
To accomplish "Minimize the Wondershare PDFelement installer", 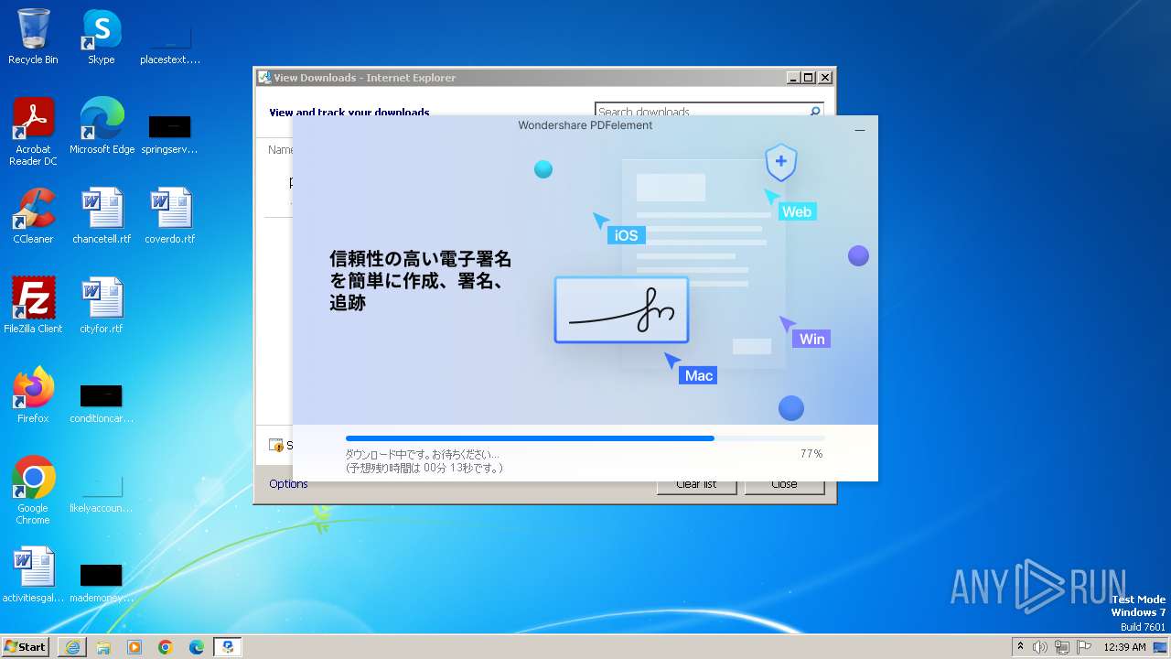I will tap(860, 130).
